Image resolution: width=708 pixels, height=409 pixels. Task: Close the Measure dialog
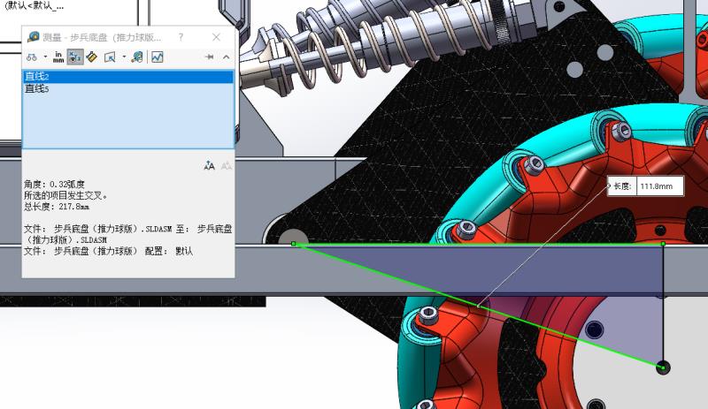pos(216,37)
